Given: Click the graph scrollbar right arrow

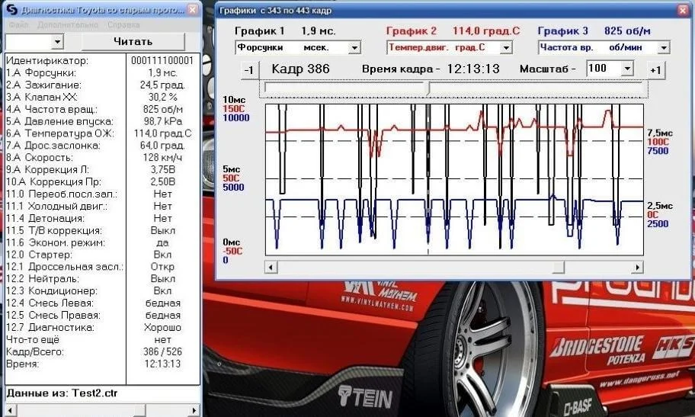Looking at the screenshot, I should pyautogui.click(x=637, y=267).
